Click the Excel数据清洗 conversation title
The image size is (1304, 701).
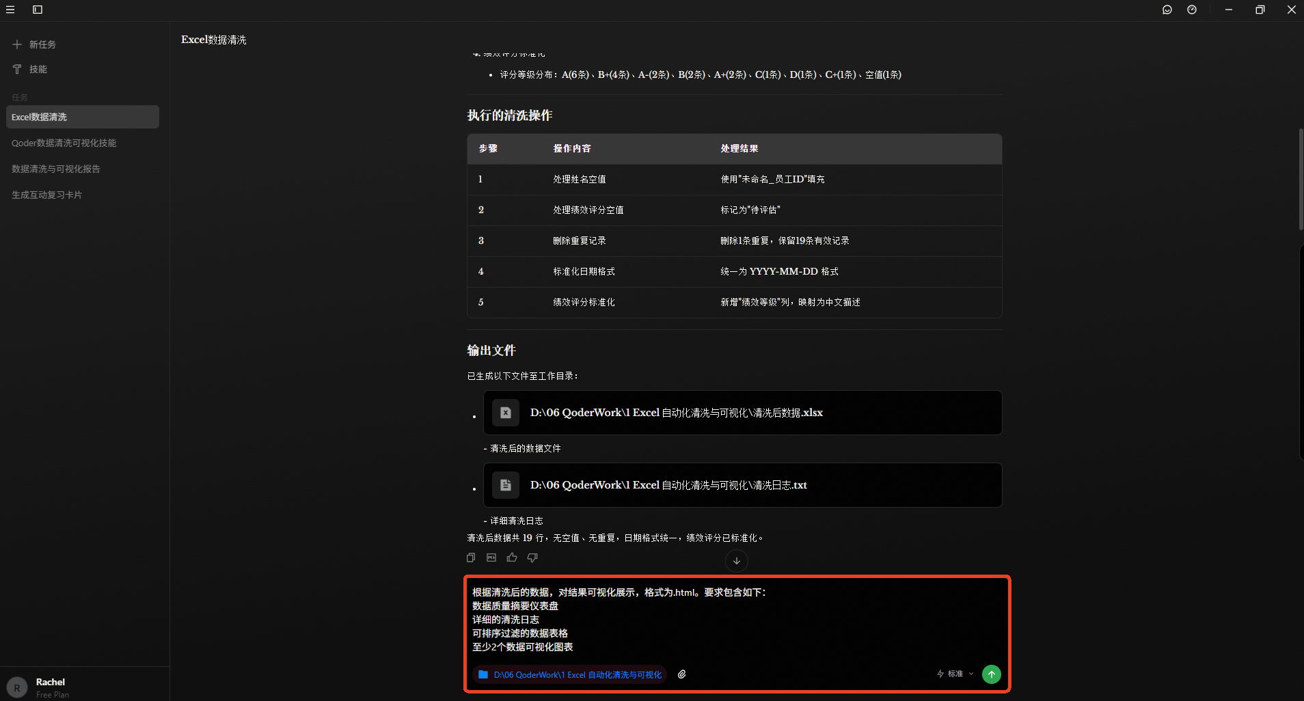tap(214, 40)
